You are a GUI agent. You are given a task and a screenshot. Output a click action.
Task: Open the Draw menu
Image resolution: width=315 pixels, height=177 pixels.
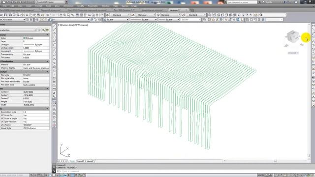click(x=57, y=6)
